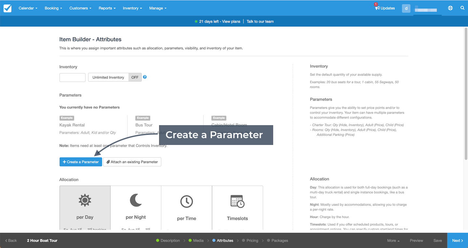Viewport: 468px width, 248px height.
Task: Expand the Inventory navigation menu
Action: tap(132, 8)
